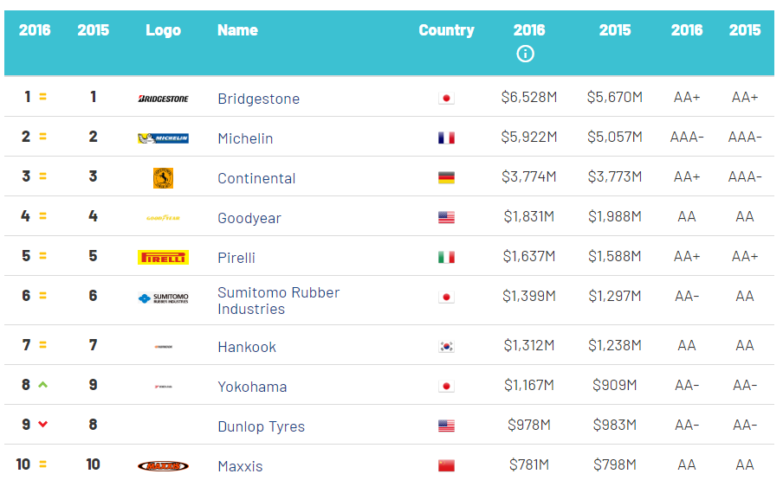Screen dimensions: 783x493
Task: Click the Logo column header
Action: (x=164, y=30)
